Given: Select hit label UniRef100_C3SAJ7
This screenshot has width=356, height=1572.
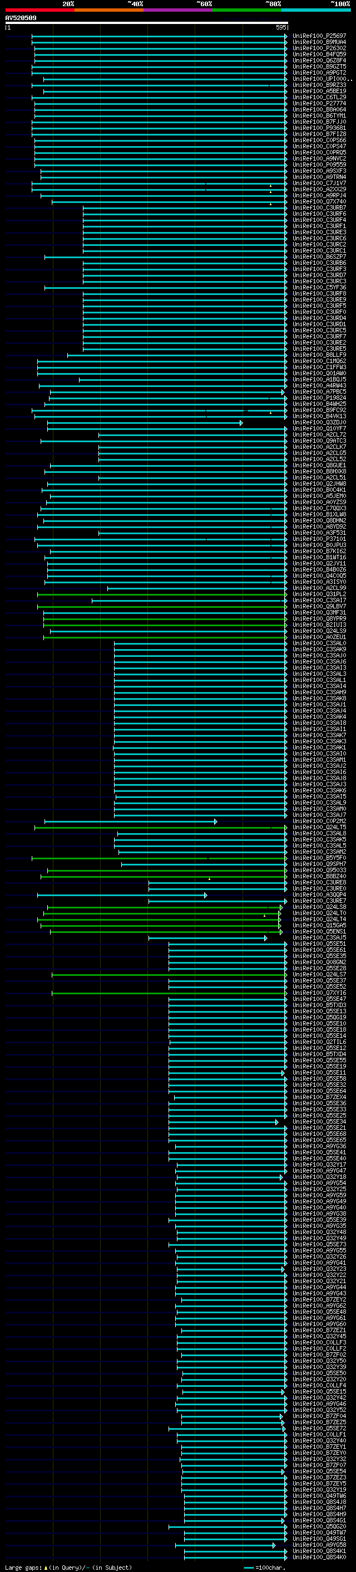Looking at the screenshot, I should coord(319,815).
